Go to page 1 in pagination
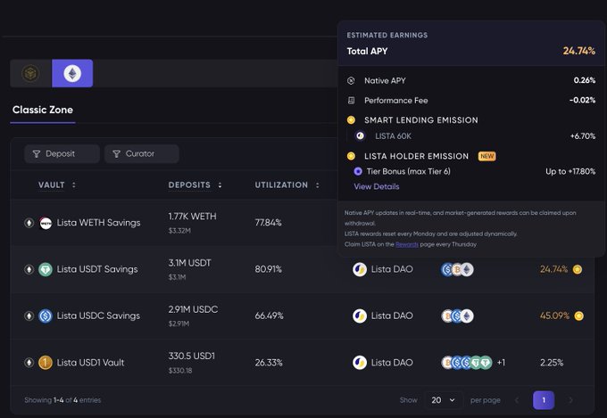The height and width of the screenshot is (418, 607). (544, 400)
